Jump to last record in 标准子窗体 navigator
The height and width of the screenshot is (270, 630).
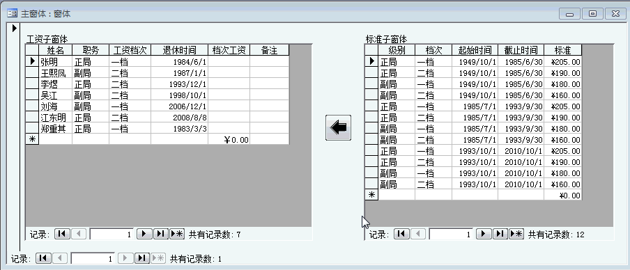[500, 234]
